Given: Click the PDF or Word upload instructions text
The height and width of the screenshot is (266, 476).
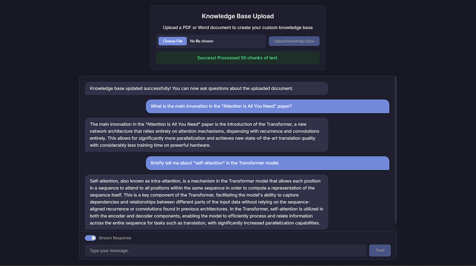Looking at the screenshot, I should 238,27.
